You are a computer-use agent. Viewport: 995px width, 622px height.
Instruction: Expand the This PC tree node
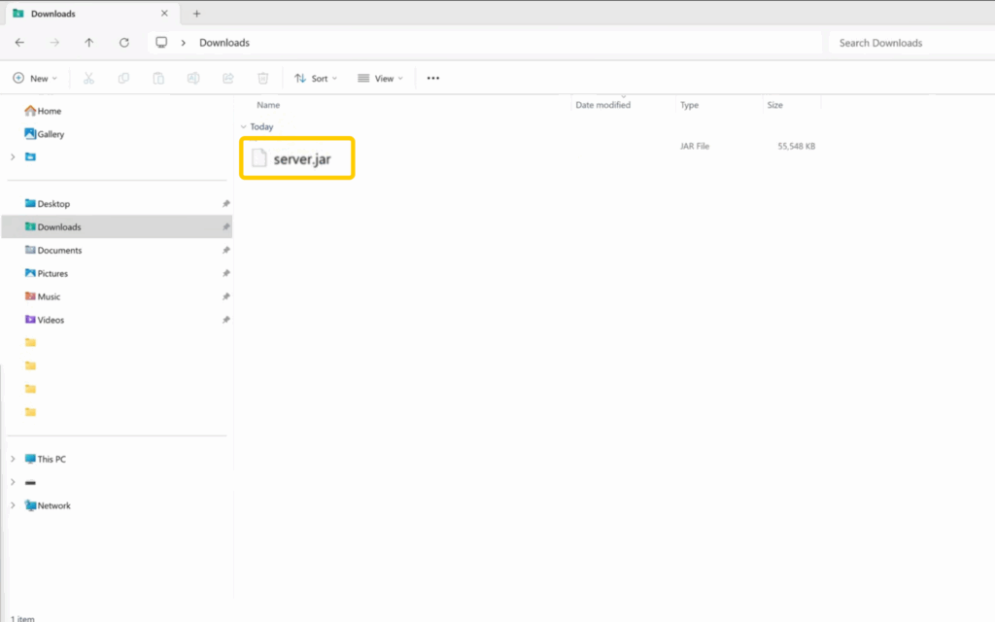pos(13,459)
